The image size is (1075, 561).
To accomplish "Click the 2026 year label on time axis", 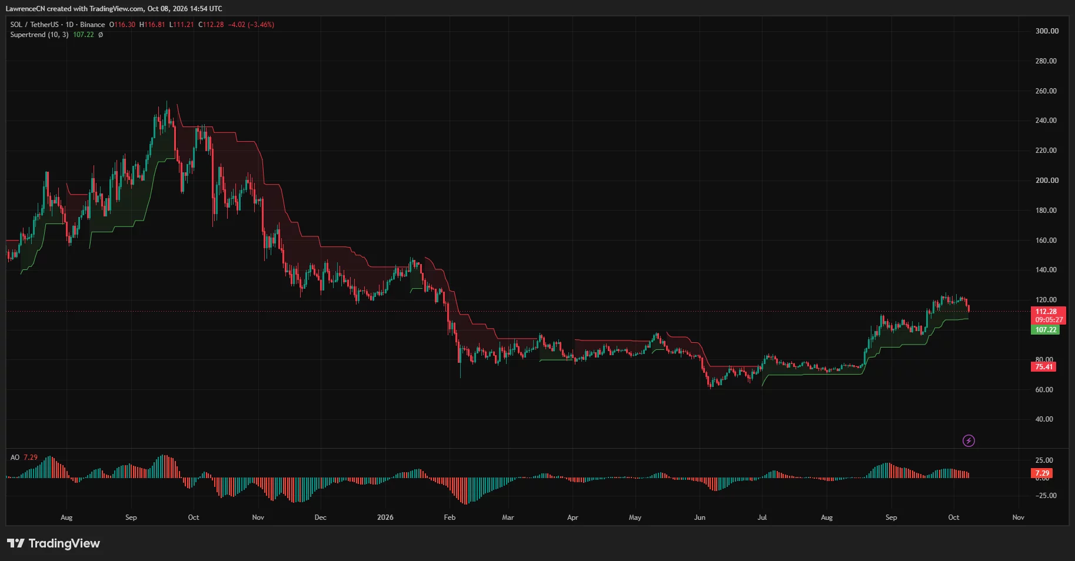I will pyautogui.click(x=385, y=517).
